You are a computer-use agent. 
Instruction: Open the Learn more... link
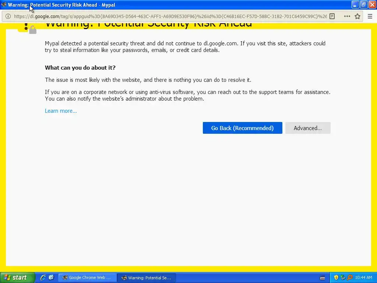tap(61, 111)
